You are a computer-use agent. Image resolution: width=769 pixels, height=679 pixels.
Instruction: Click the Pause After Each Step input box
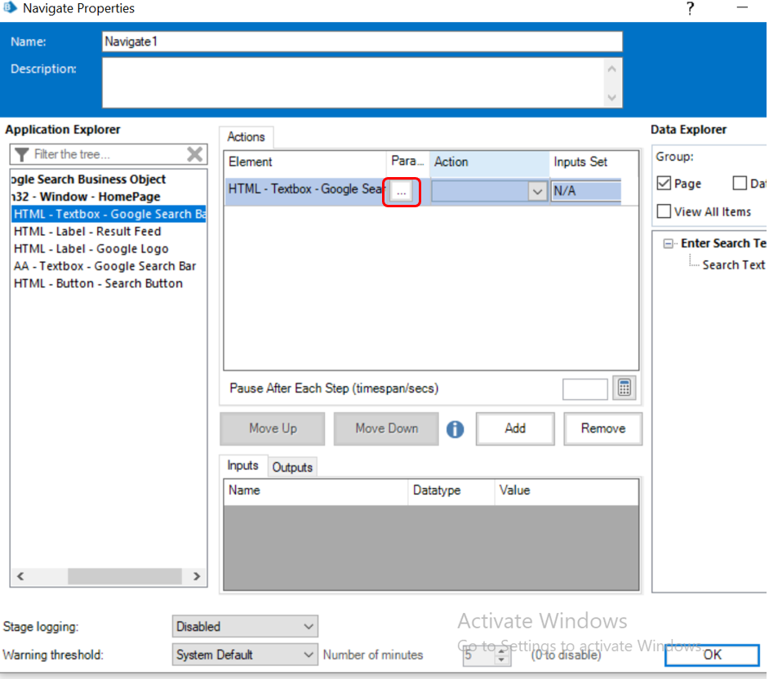585,388
